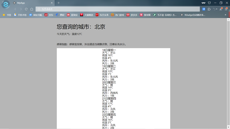This screenshot has height=129, width=230.
Task: Click 22日星期五 forecast heading
Action: tap(109, 114)
